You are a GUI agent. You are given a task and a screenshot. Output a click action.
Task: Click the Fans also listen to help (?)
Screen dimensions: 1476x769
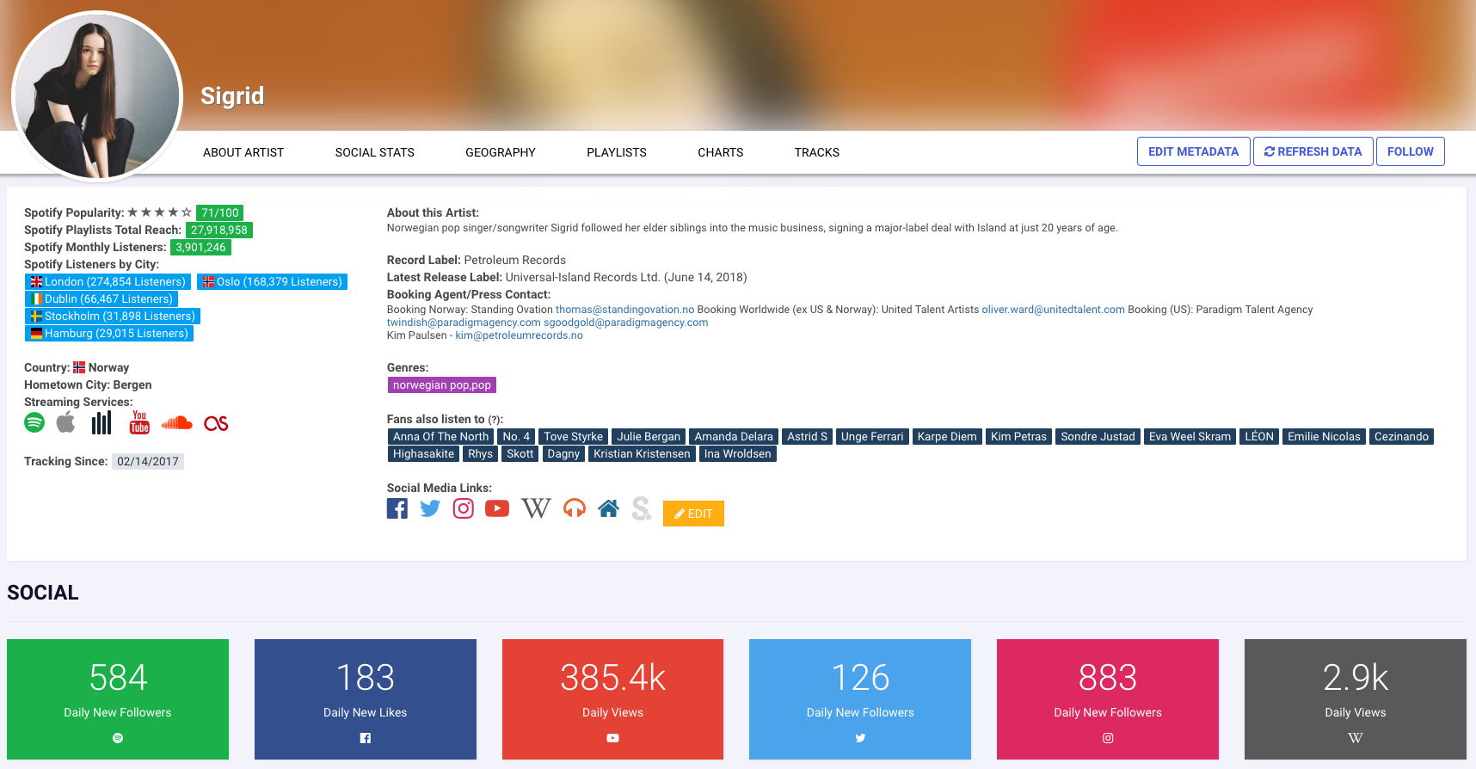[x=495, y=420]
